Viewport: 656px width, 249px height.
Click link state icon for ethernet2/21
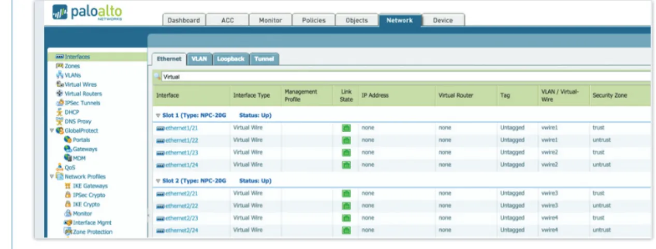[x=346, y=193]
